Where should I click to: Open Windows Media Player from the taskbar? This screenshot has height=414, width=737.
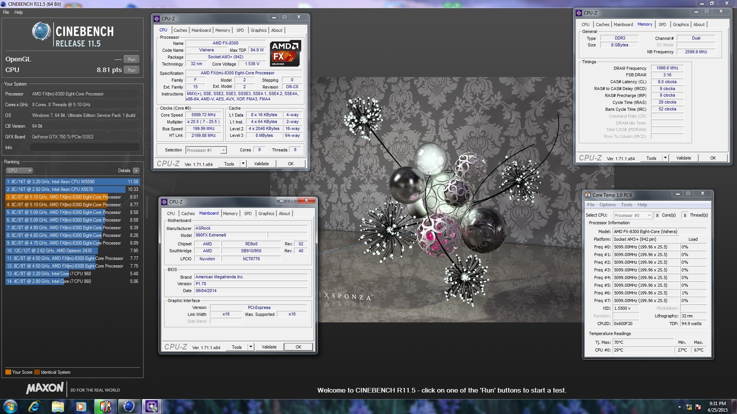pos(81,406)
